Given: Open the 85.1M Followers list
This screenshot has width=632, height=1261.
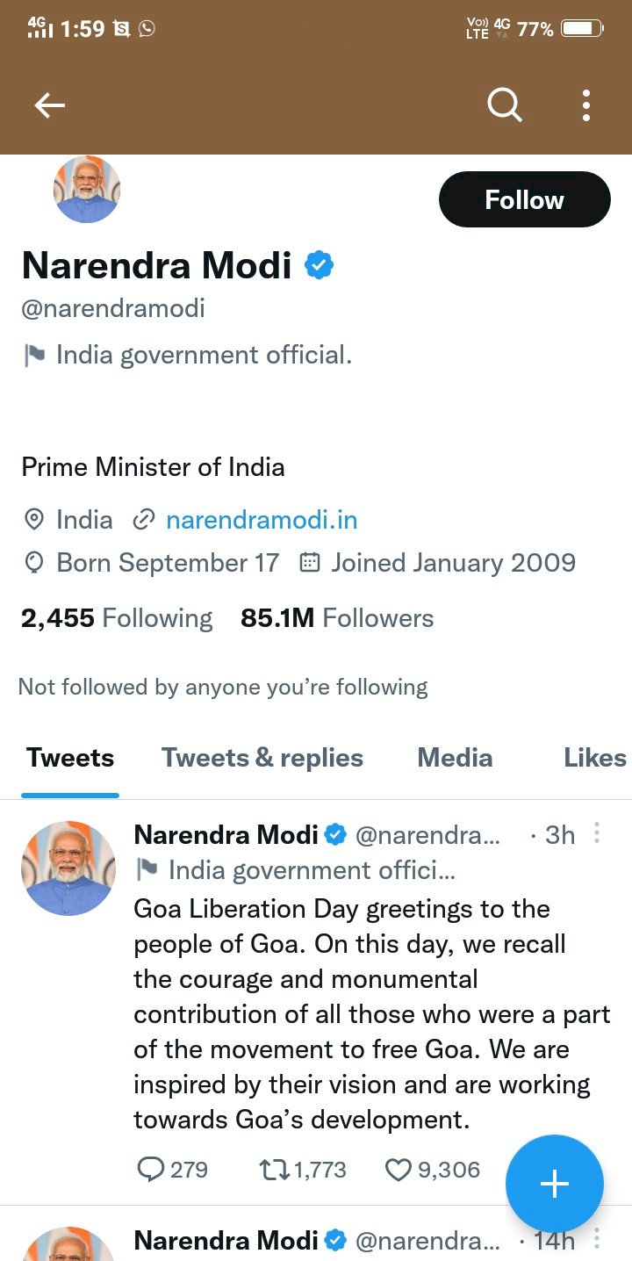Looking at the screenshot, I should [337, 618].
